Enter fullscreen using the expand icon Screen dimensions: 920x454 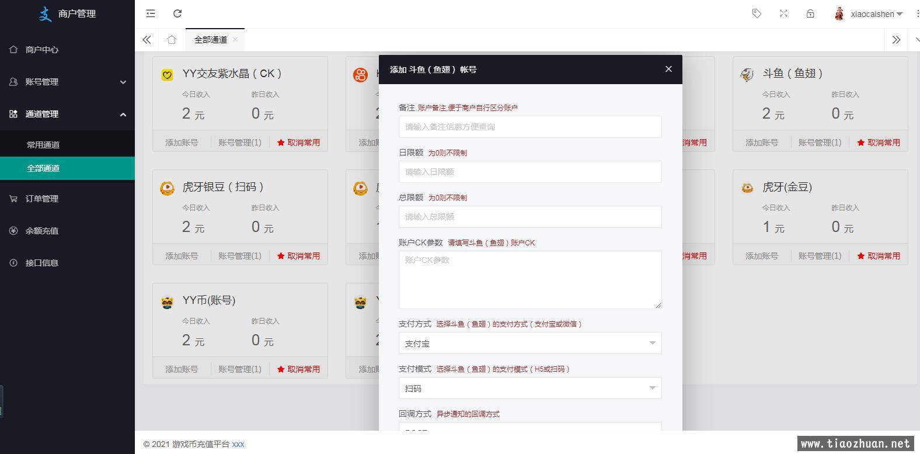tap(783, 13)
